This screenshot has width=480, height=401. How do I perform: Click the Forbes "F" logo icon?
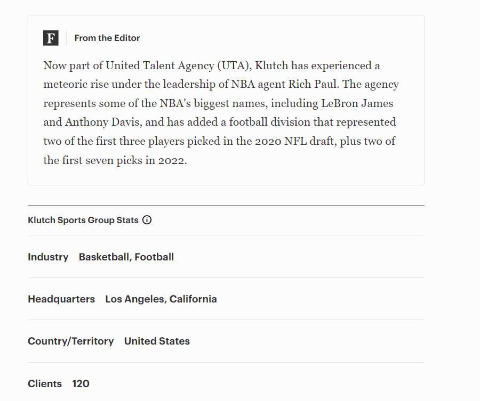pos(51,38)
